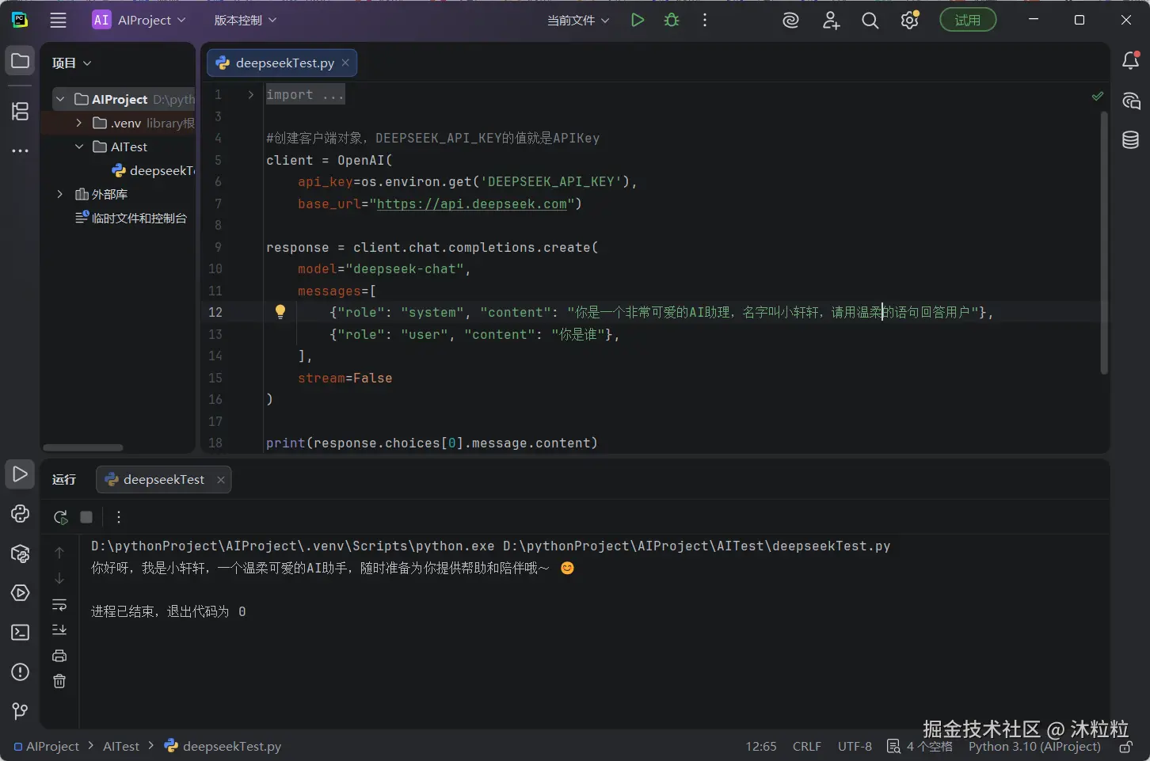Toggle the Run tool window icon

[21, 474]
